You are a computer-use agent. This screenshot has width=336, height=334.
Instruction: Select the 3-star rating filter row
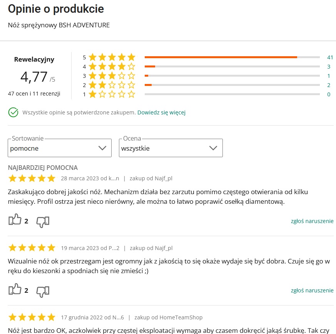pyautogui.click(x=112, y=76)
